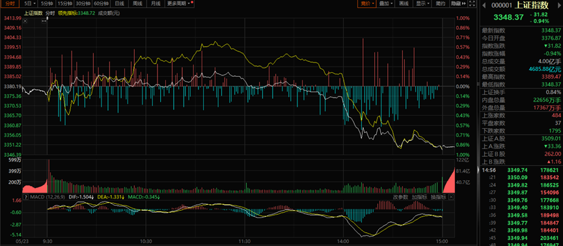563x246 pixels.
Task: Toggle the 画线 drawing line mode
Action: click(404, 4)
